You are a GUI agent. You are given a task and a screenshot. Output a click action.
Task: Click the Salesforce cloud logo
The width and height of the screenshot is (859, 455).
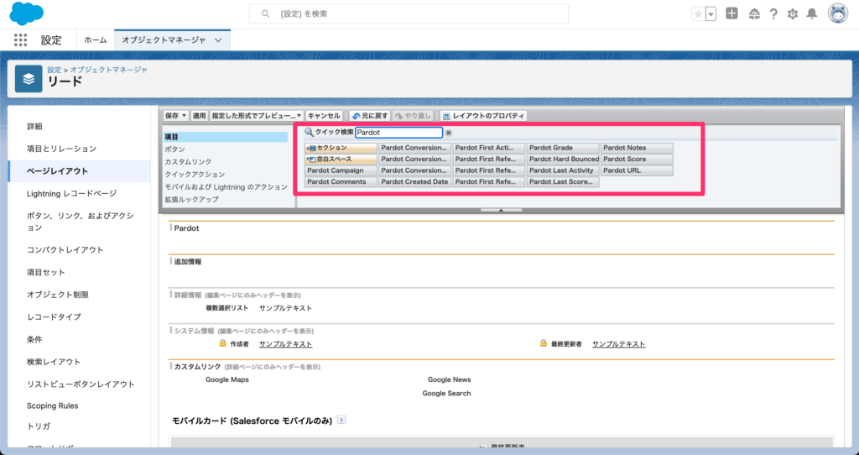[x=26, y=13]
